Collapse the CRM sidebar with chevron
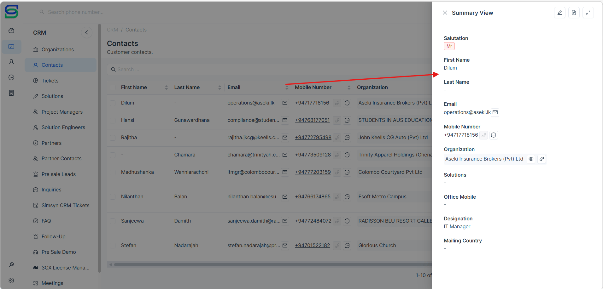This screenshot has width=603, height=289. coord(87,32)
